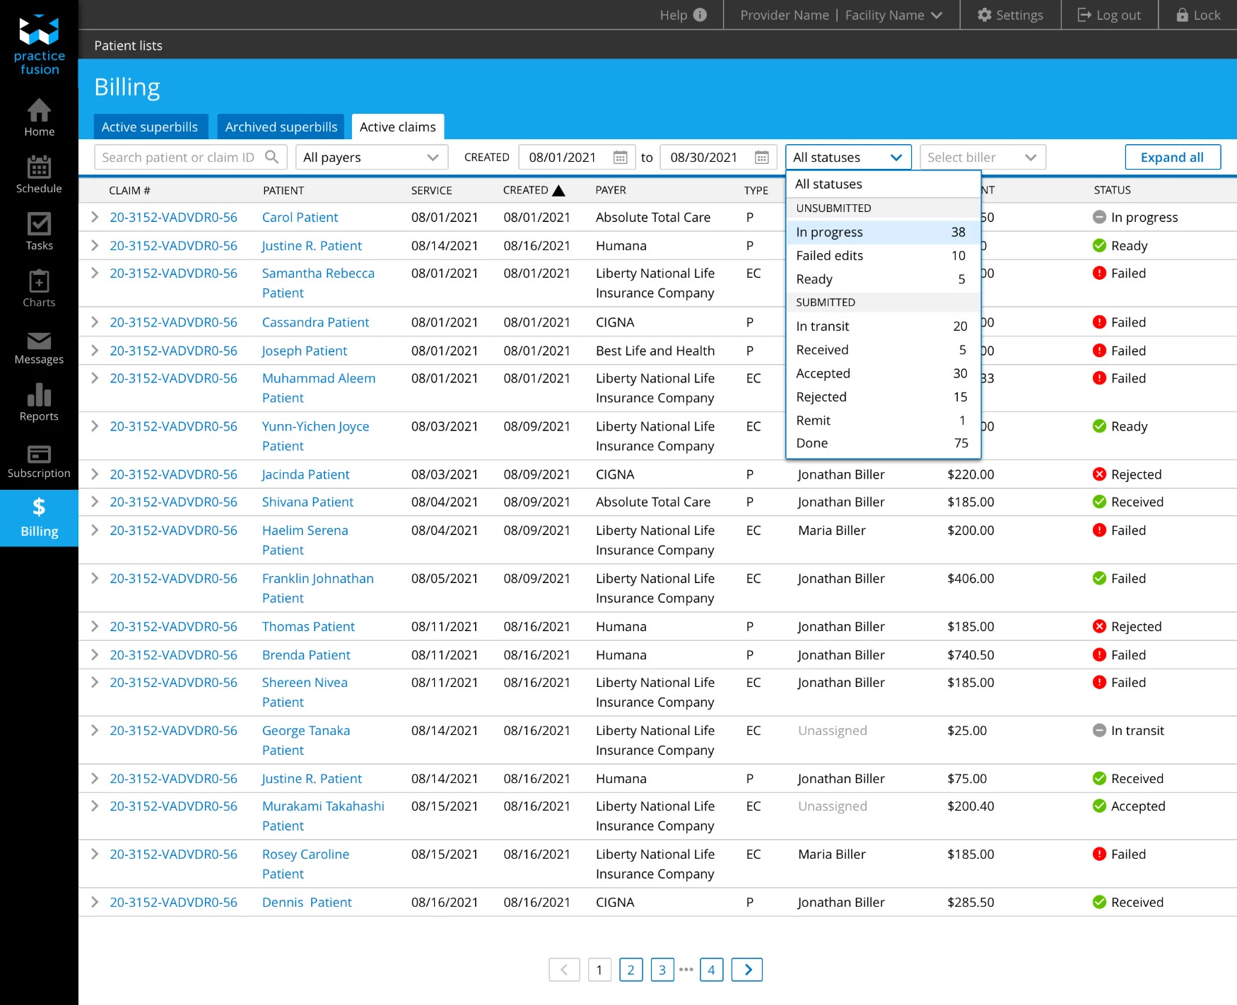Open the start date calendar picker

point(620,157)
